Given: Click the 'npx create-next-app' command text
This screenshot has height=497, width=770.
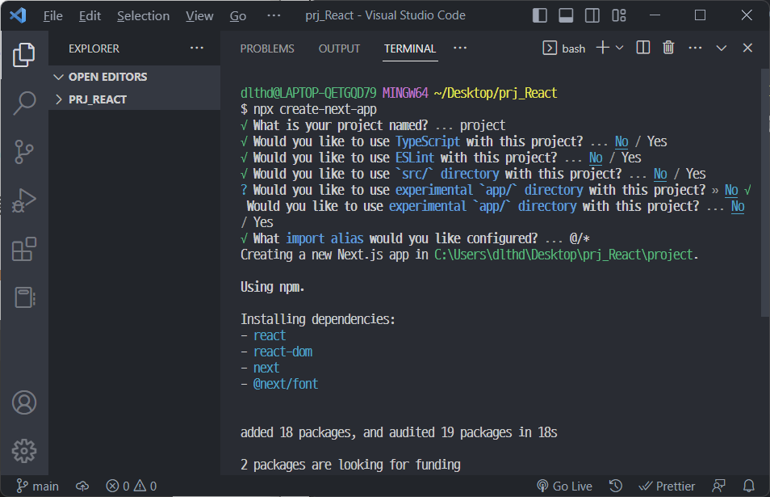Looking at the screenshot, I should click(315, 109).
